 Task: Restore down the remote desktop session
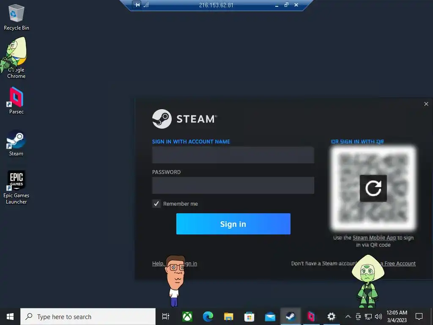pyautogui.click(x=286, y=5)
